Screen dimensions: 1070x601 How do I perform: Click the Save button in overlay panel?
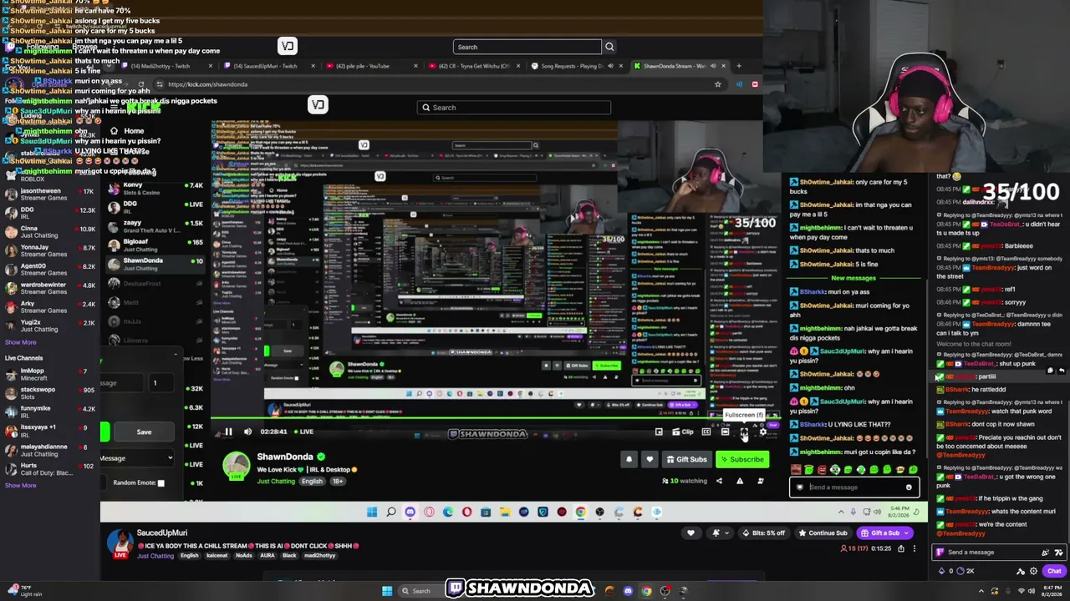click(144, 432)
